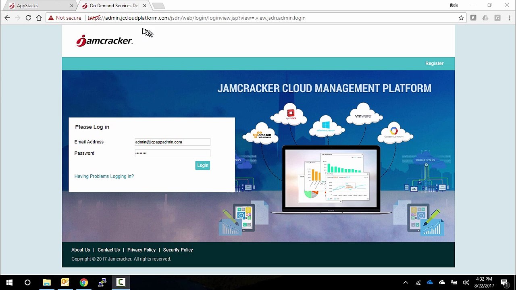Viewport: 516px width, 290px height.
Task: Click the Copyright 2017 Jamcracker text
Action: (x=121, y=259)
